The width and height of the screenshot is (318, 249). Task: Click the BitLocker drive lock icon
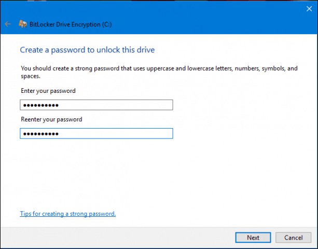pyautogui.click(x=22, y=24)
